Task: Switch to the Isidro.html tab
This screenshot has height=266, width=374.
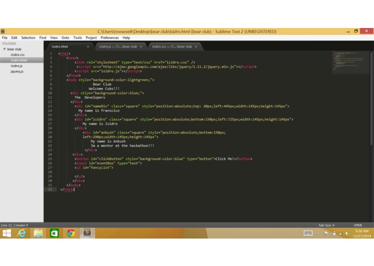Action: coord(69,46)
